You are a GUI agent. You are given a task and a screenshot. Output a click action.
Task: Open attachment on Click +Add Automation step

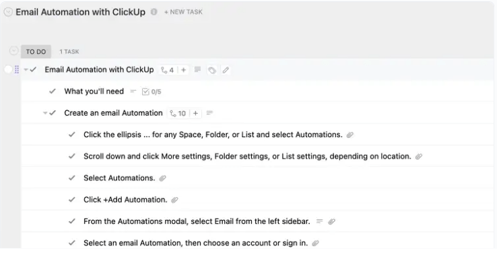click(174, 200)
